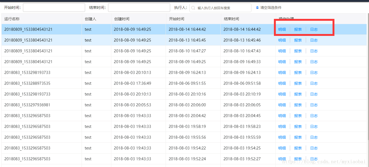Open 报表 for run 2018083_1533288973535

pyautogui.click(x=298, y=83)
